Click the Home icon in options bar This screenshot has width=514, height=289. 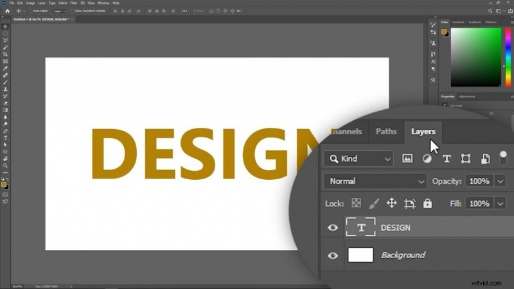coord(7,11)
